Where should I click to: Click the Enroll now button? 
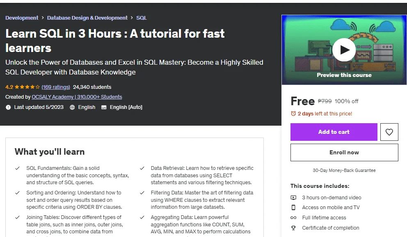click(x=344, y=153)
